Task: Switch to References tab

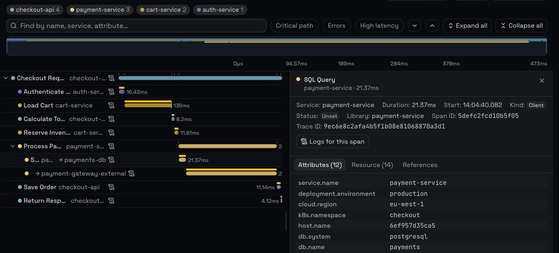Action: click(420, 165)
